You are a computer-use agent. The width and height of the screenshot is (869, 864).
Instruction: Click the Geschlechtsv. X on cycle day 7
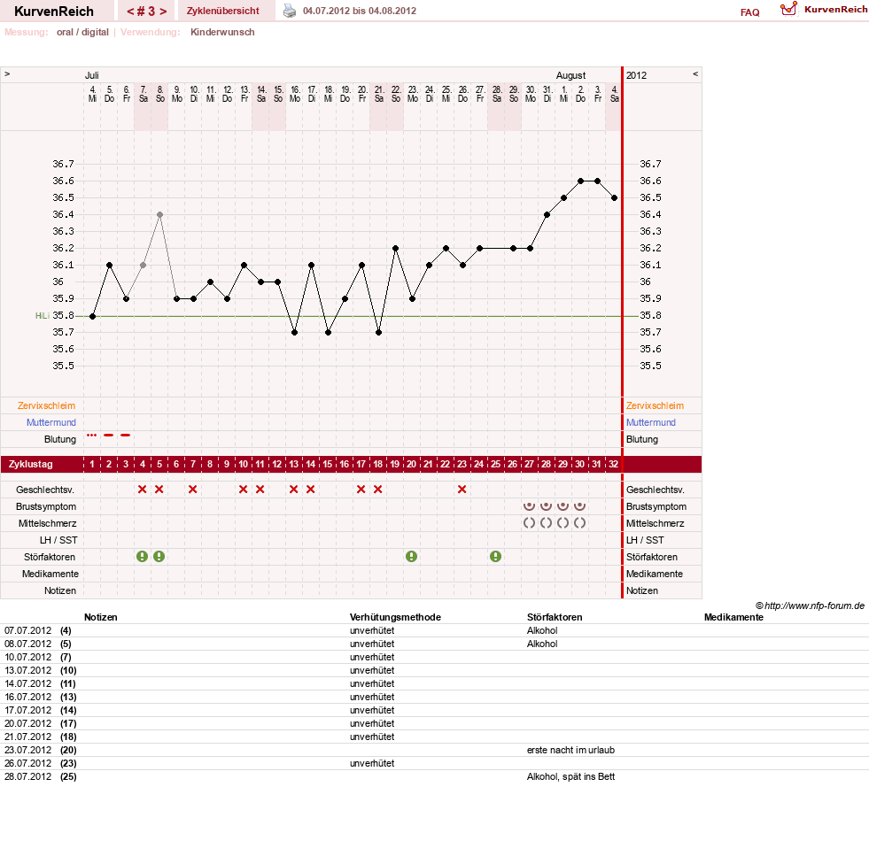click(193, 489)
